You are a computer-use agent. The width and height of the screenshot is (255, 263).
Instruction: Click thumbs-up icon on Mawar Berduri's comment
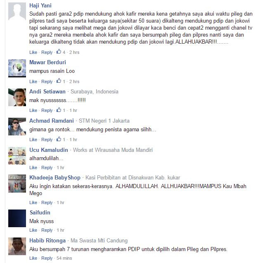(59, 81)
